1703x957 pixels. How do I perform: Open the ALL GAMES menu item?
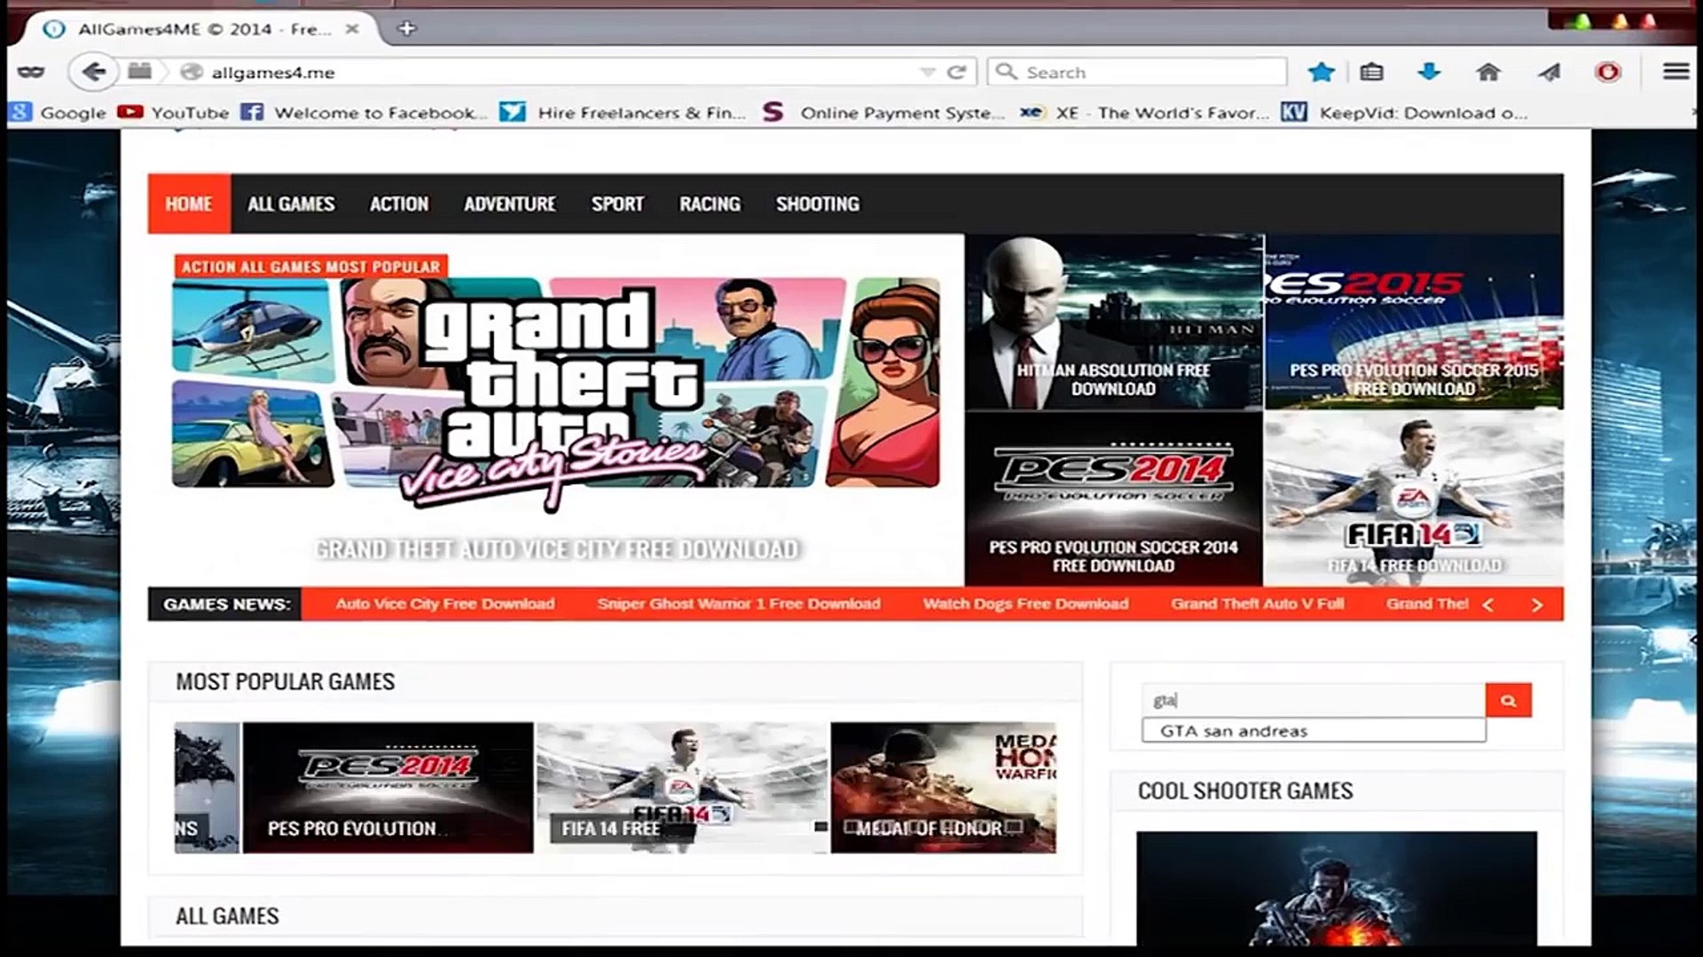(291, 204)
